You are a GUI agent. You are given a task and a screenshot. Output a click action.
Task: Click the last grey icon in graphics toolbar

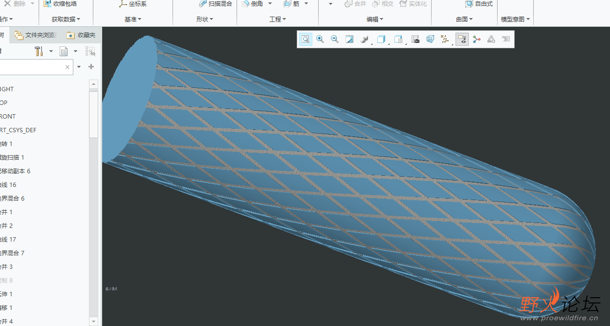coord(506,40)
